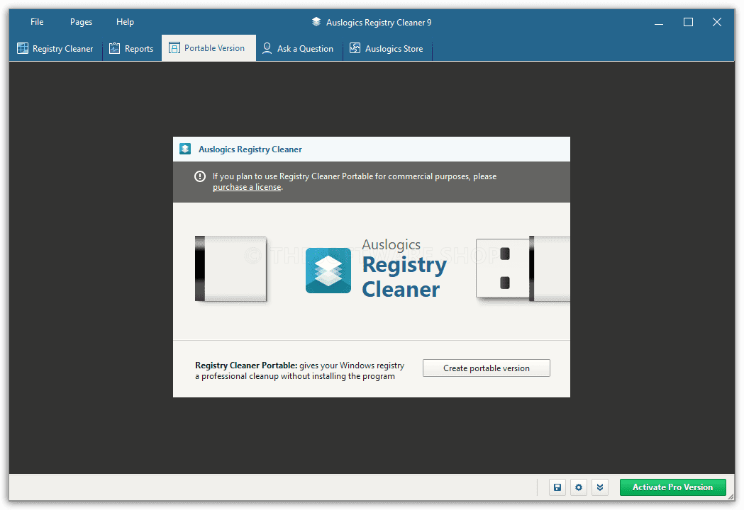Go to the Auslogics Store tab

(387, 48)
